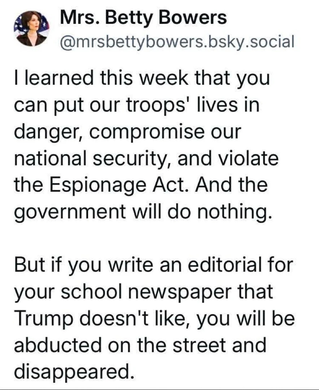Viewport: 319px width, 390px height.
Task: Open the @mrsbettybowers.bsky.social handle link
Action: click(x=177, y=42)
